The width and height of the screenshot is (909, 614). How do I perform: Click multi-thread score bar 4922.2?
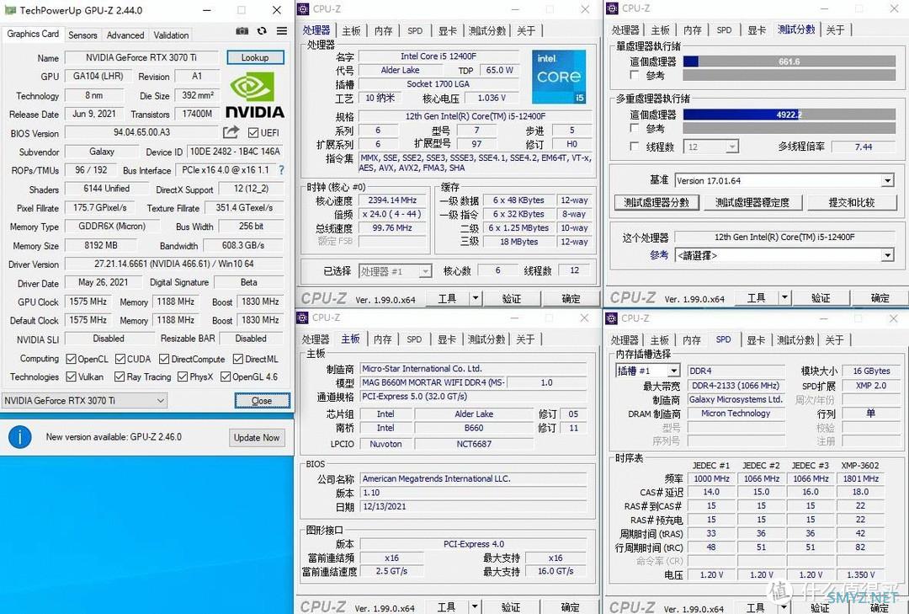coord(789,115)
